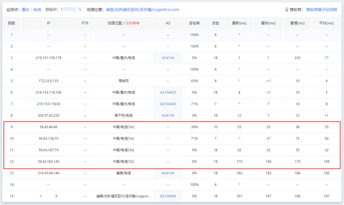344x205 pixels.
Task: Select IP address 202.97.42.230
Action: [48, 115]
